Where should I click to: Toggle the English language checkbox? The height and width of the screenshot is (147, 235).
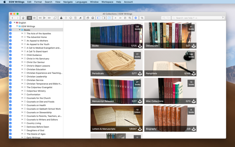pos(10,23)
